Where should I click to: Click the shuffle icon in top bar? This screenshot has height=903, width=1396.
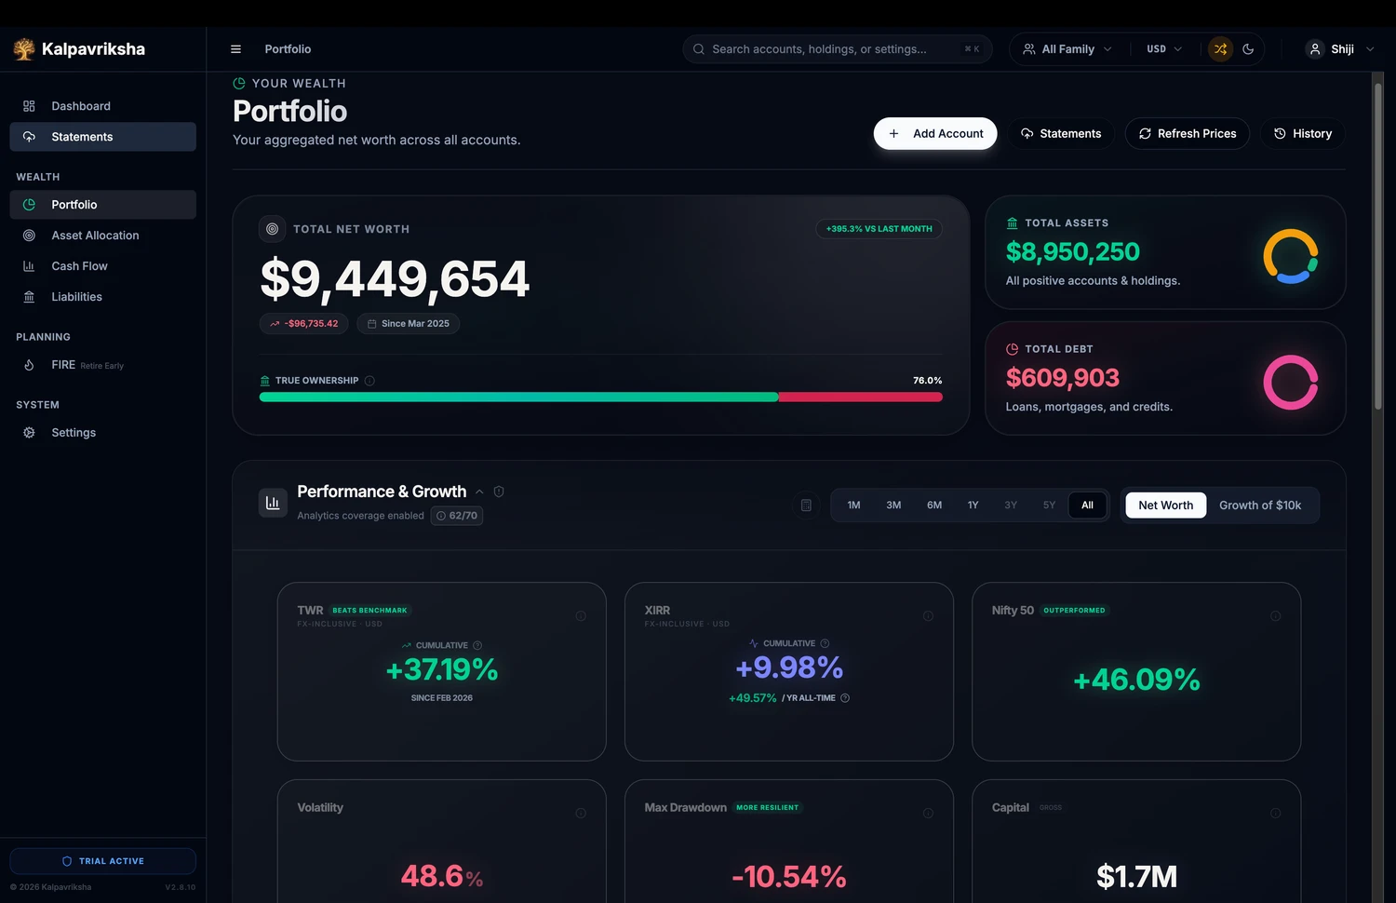click(1220, 49)
